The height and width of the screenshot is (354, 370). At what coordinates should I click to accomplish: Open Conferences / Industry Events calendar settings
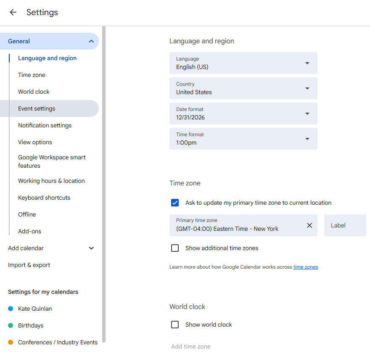point(58,342)
